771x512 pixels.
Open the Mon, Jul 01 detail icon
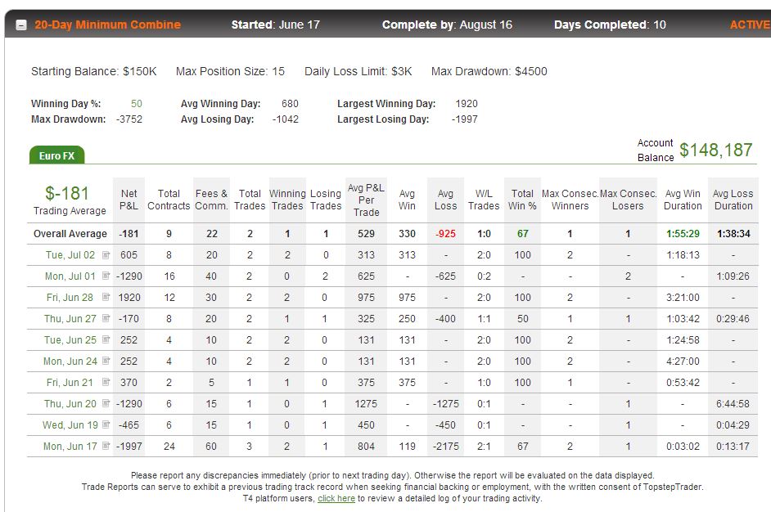pos(106,276)
